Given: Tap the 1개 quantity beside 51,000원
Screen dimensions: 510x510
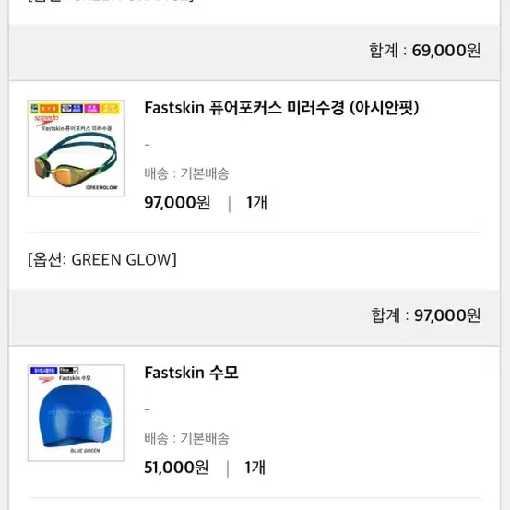Looking at the screenshot, I should [x=255, y=468].
